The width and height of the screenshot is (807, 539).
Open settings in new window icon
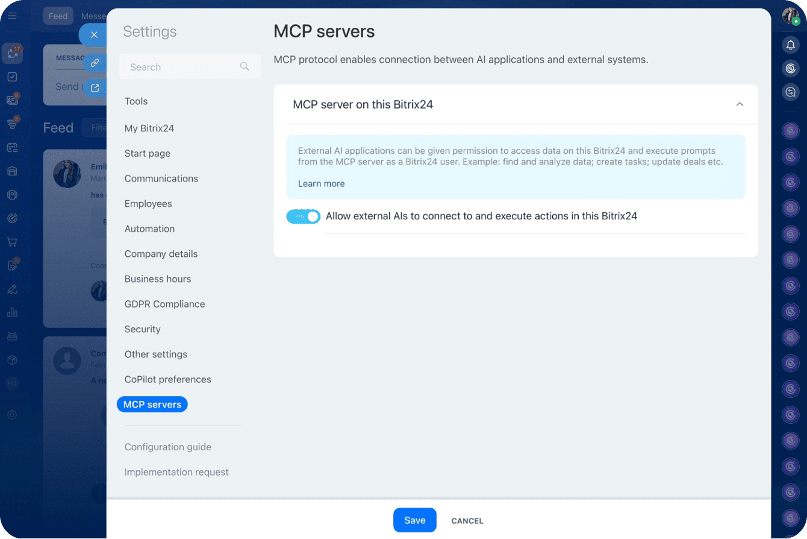(x=95, y=88)
